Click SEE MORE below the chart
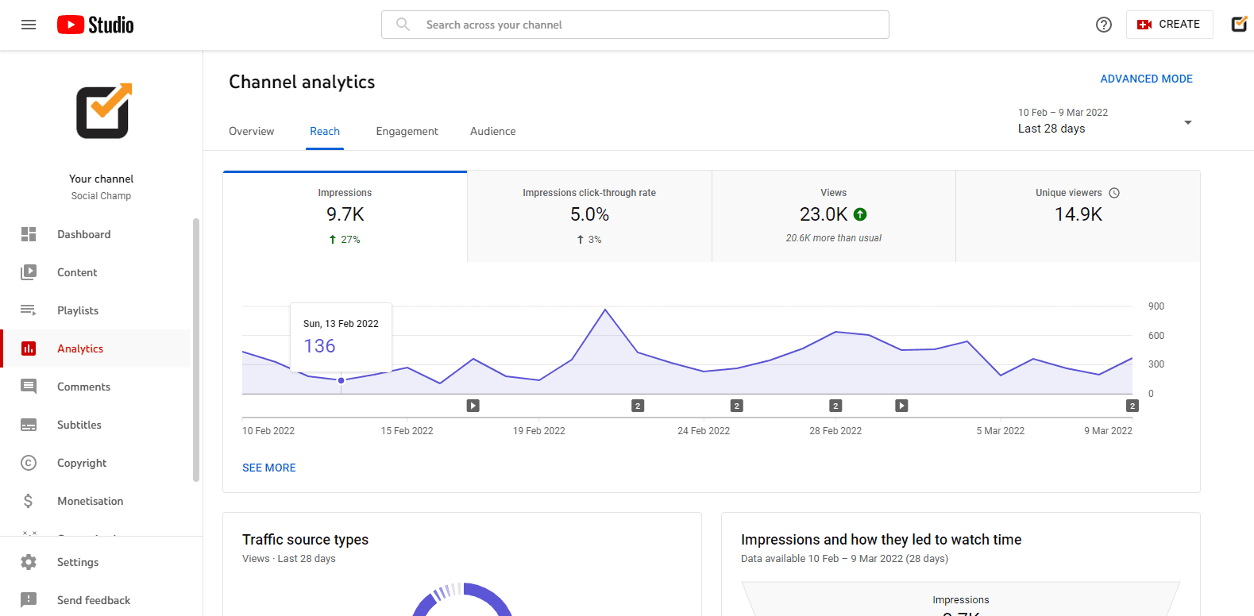 click(x=268, y=468)
